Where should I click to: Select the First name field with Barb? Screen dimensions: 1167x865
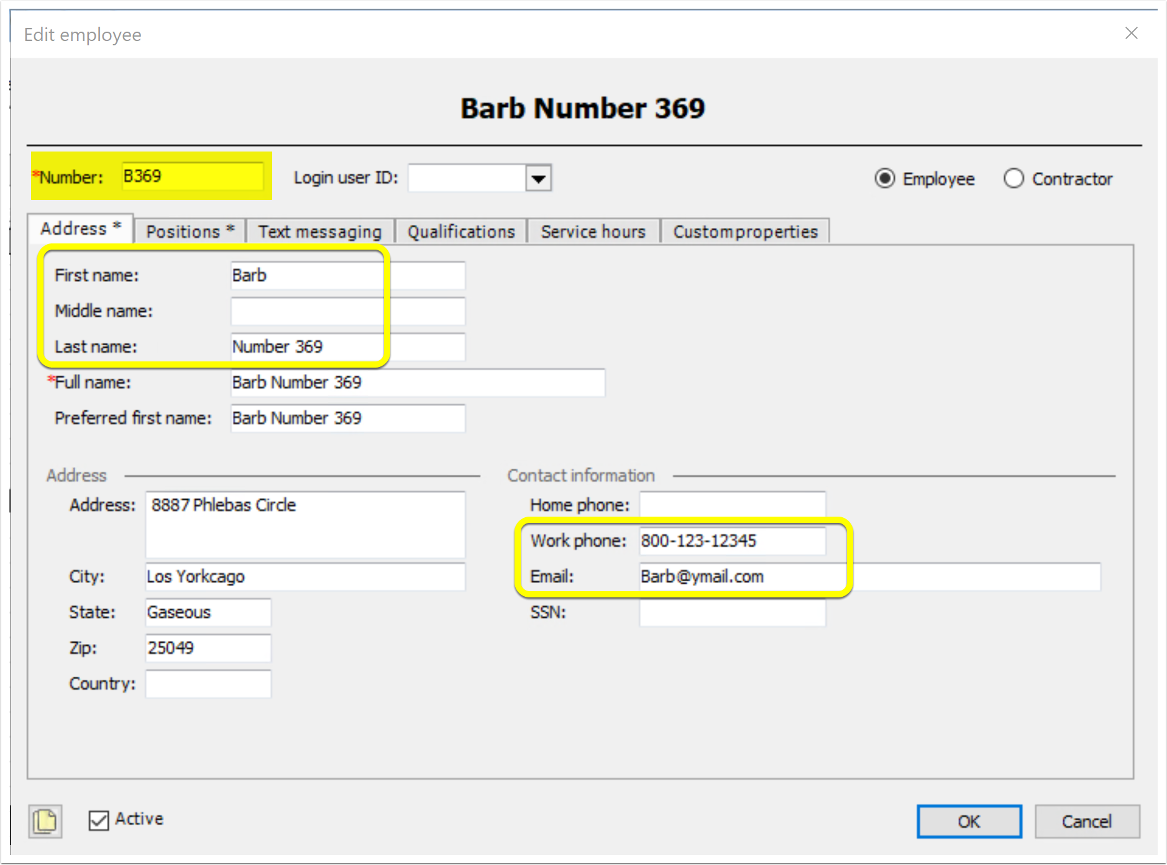(x=348, y=276)
